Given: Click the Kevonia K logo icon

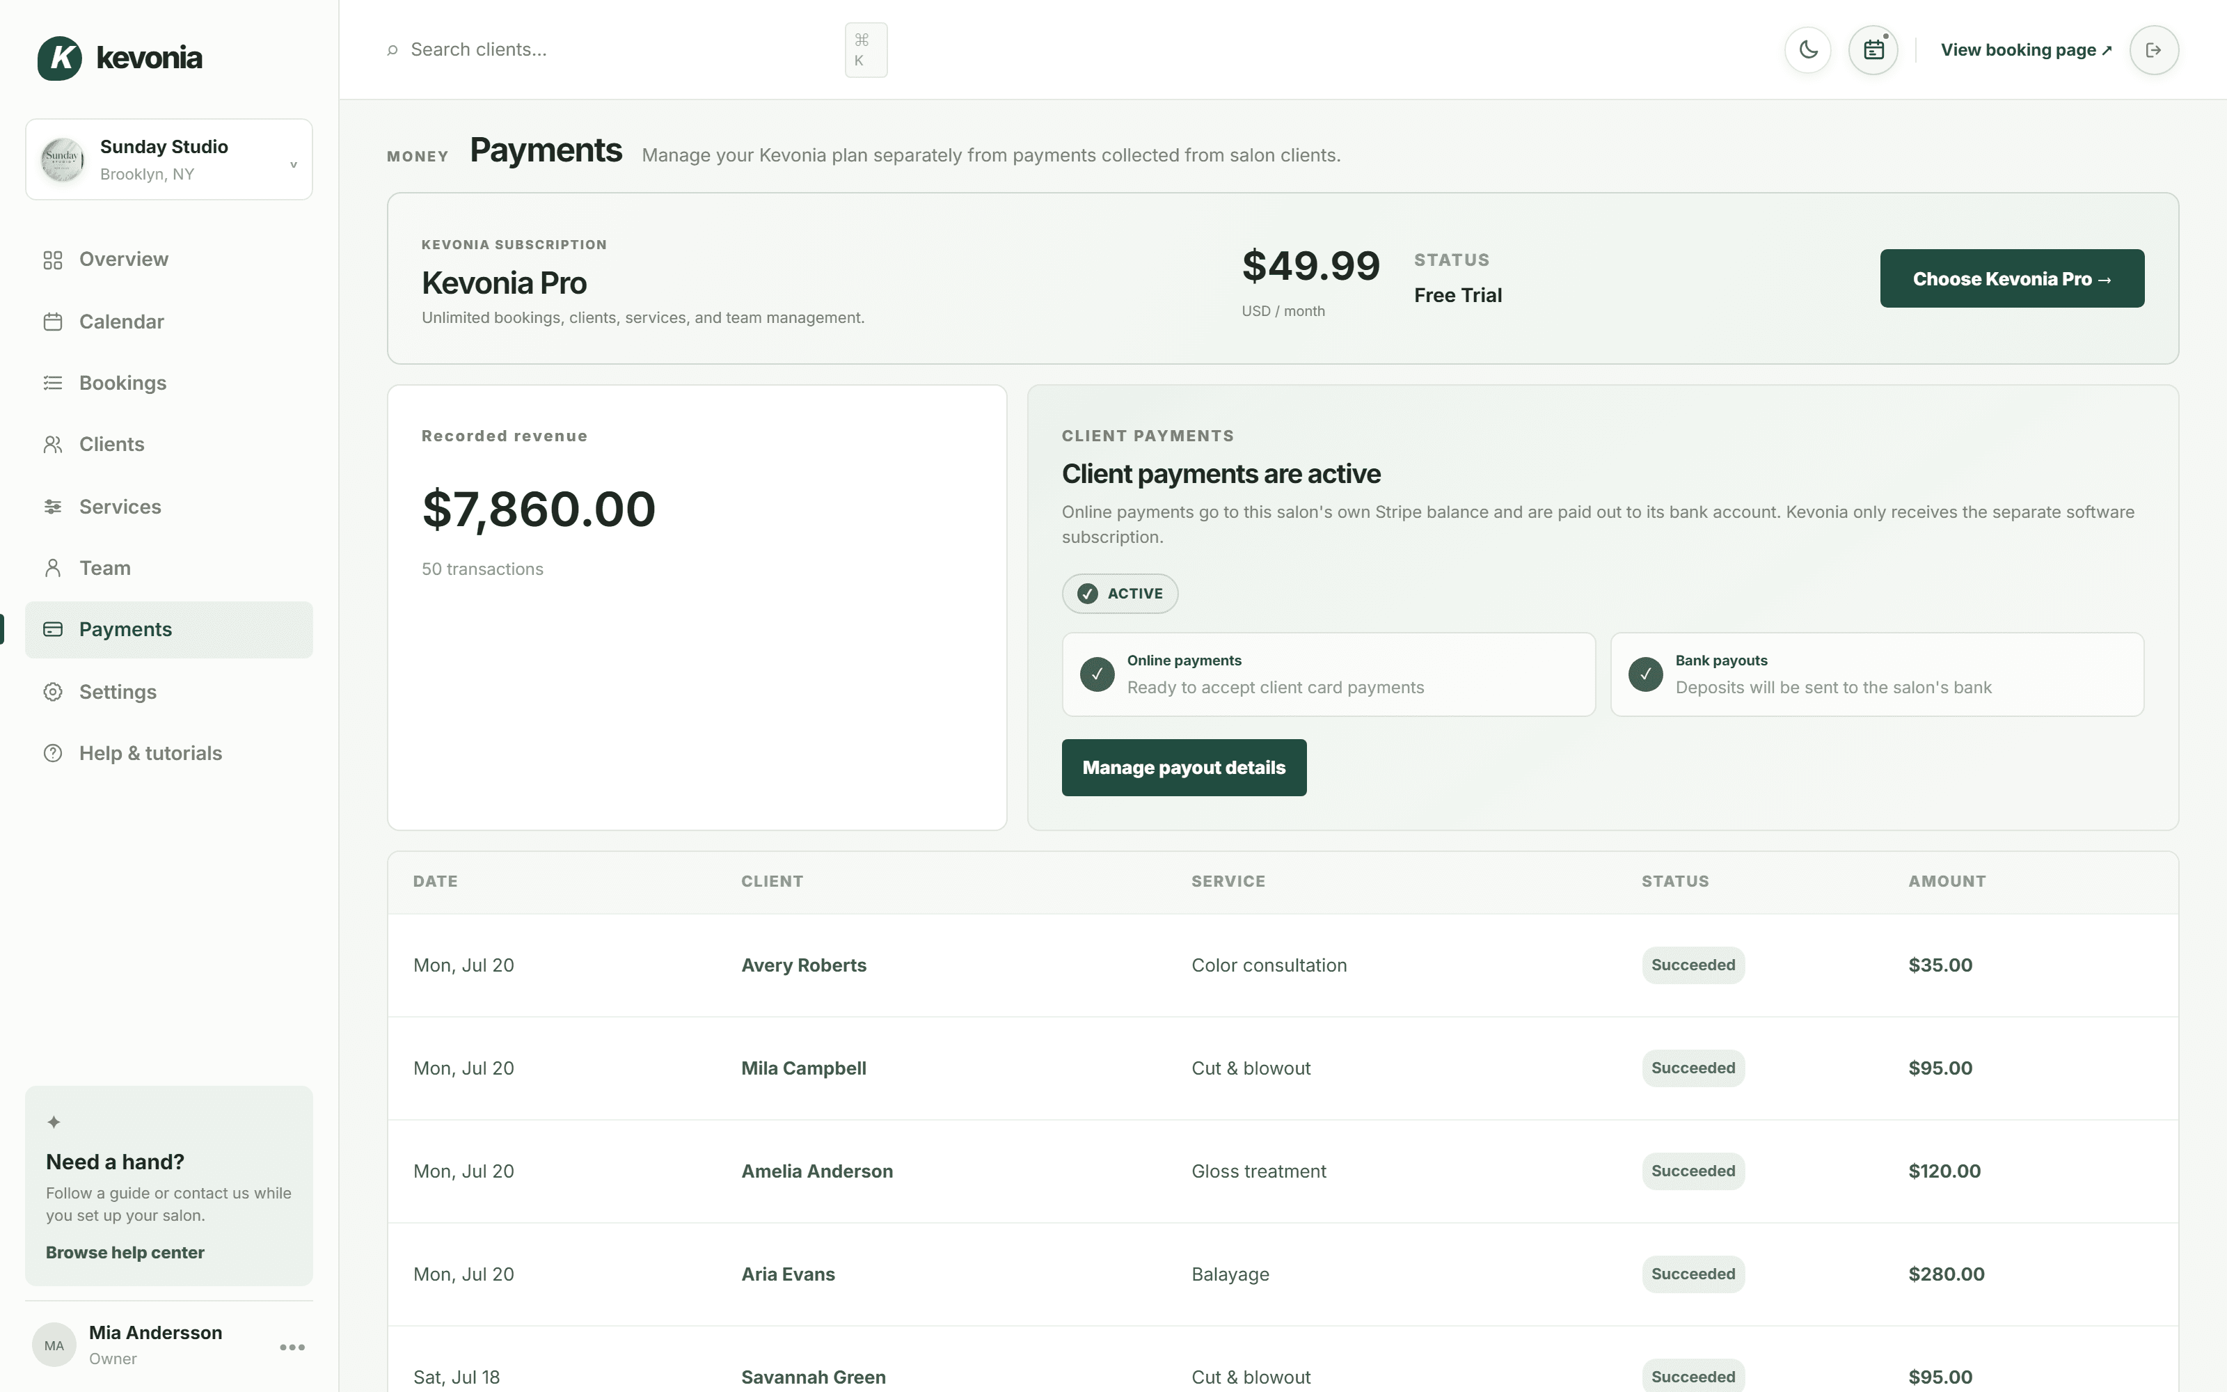Looking at the screenshot, I should (60, 58).
